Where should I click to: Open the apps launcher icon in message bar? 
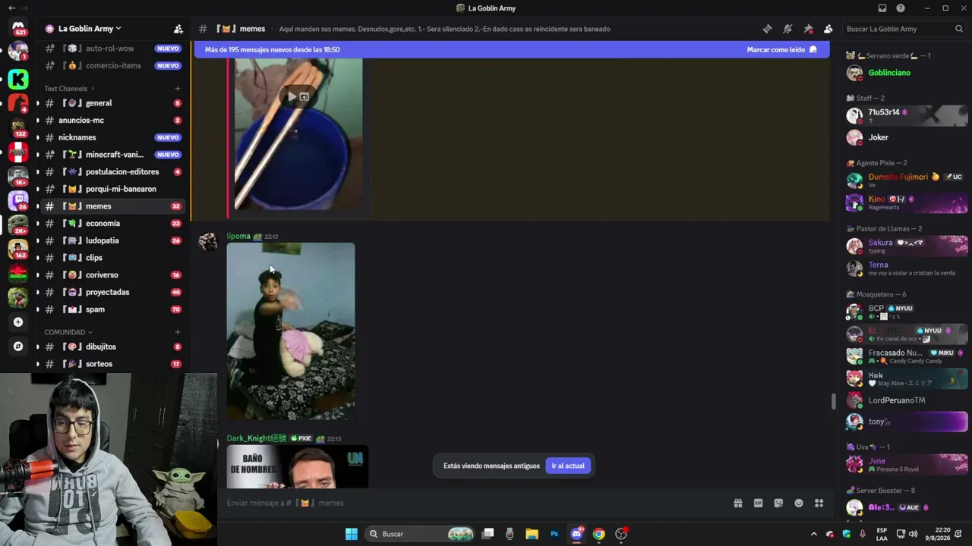pyautogui.click(x=819, y=503)
